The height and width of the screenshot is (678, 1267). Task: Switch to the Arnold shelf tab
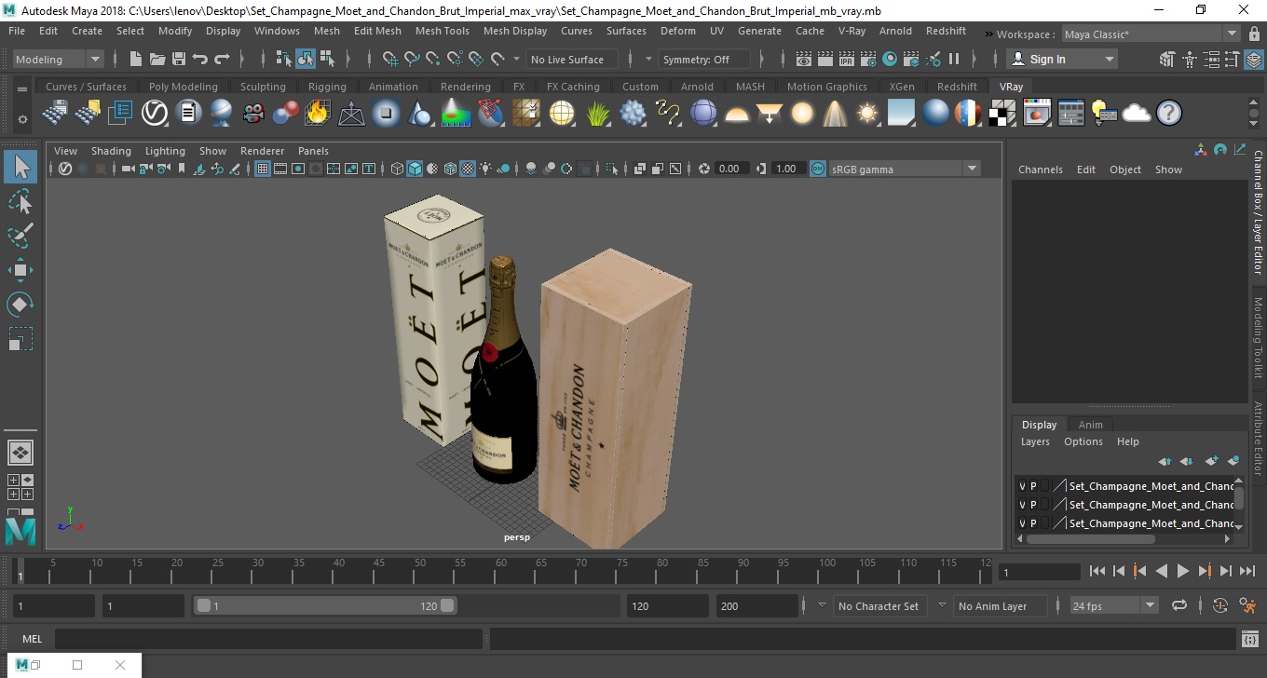[x=697, y=87]
